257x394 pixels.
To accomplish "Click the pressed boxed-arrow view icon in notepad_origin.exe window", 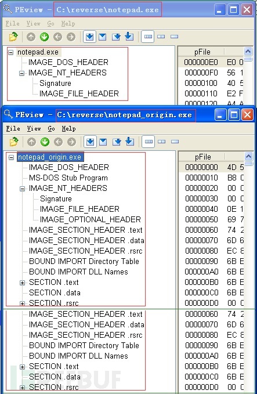I will (x=90, y=142).
